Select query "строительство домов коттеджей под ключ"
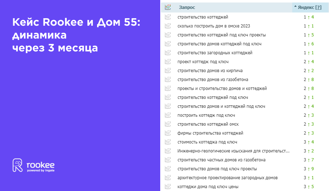This screenshot has height=191, width=329. [219, 44]
